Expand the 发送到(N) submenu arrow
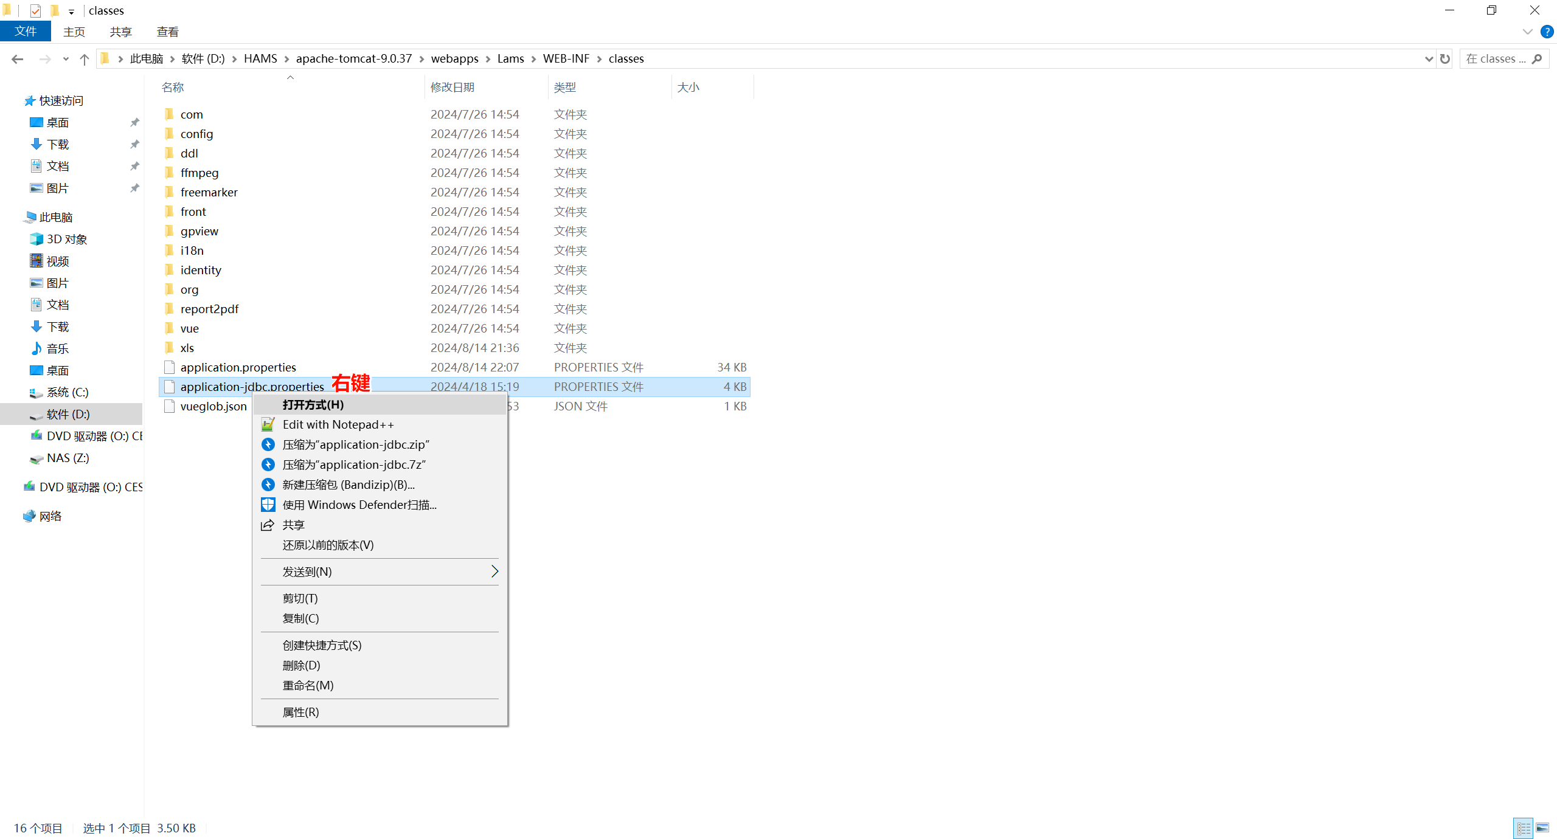Screen dimensions: 1557x839 pyautogui.click(x=494, y=571)
